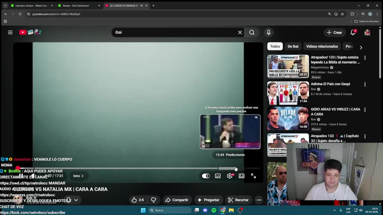The image size is (383, 215).
Task: Show more filter chips with arrow
Action: (x=361, y=47)
